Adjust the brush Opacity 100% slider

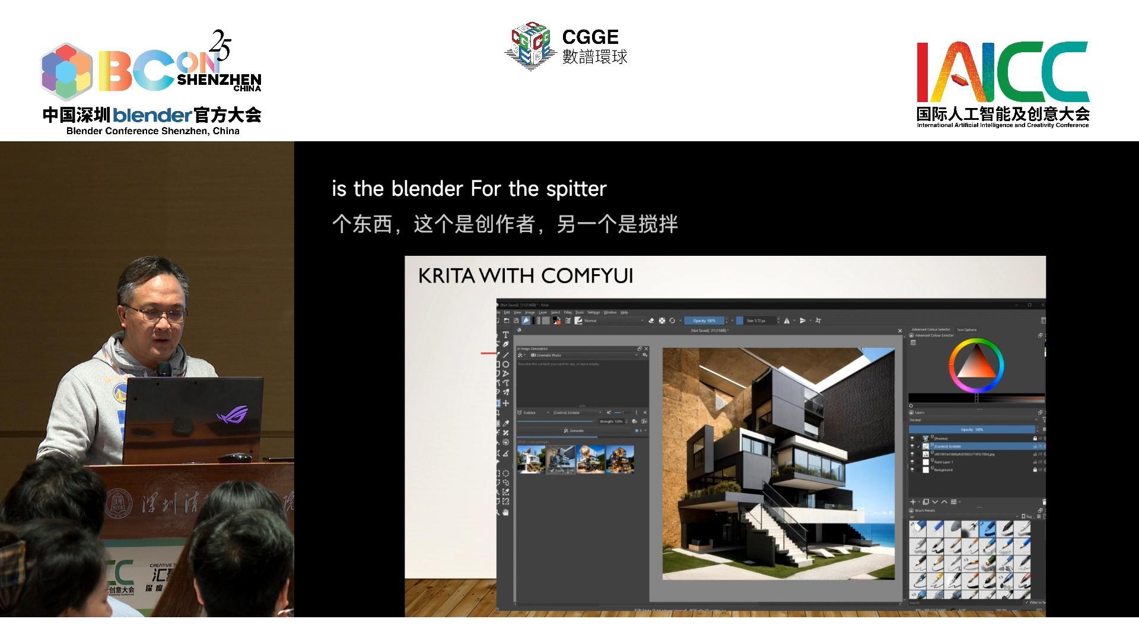click(704, 320)
